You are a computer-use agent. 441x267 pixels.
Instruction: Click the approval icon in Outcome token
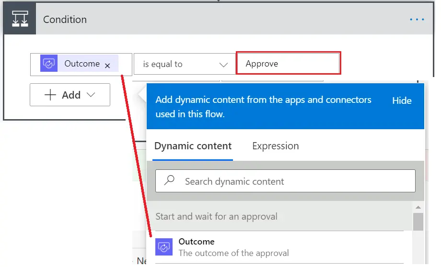click(49, 64)
